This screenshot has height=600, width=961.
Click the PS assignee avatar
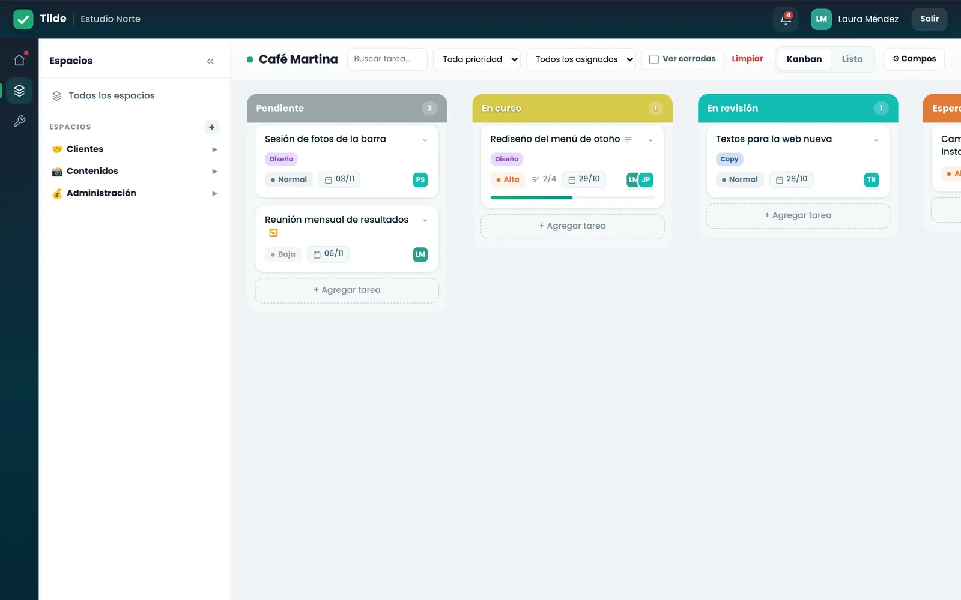point(420,179)
